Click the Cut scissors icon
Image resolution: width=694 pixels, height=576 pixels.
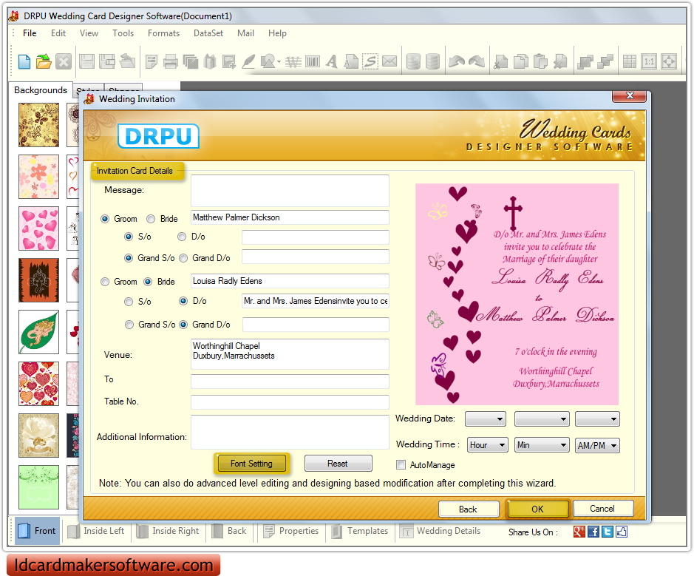click(501, 61)
